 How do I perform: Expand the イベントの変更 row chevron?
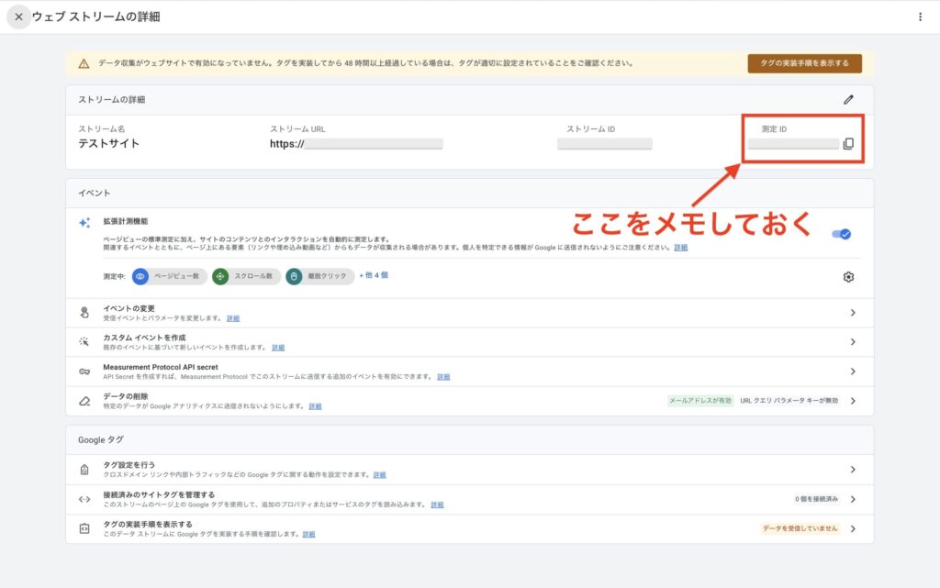[x=852, y=313]
